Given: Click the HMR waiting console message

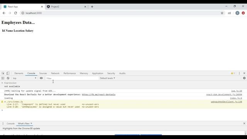Looking at the screenshot, I should (30, 91).
